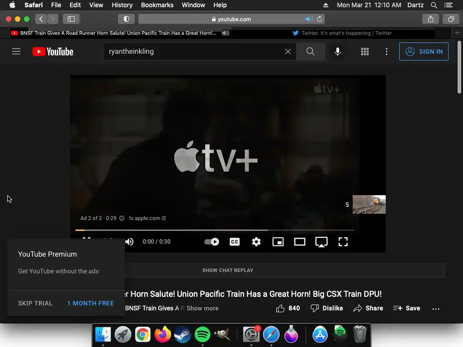Click the upcoming video train thumbnail
This screenshot has height=347, width=463.
(369, 205)
